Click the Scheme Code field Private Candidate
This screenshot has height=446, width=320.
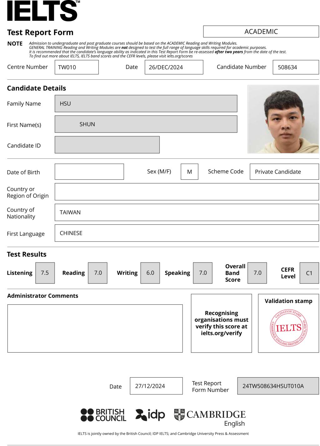click(x=284, y=172)
